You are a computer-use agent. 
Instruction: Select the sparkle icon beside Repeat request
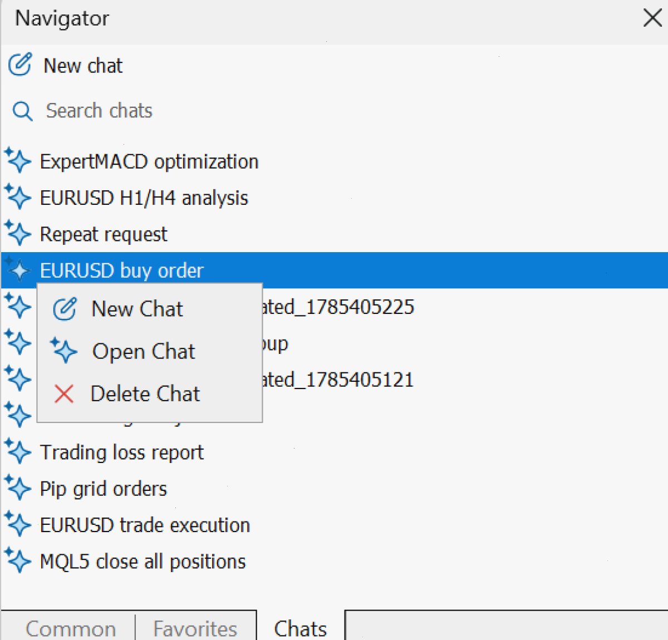pos(18,234)
